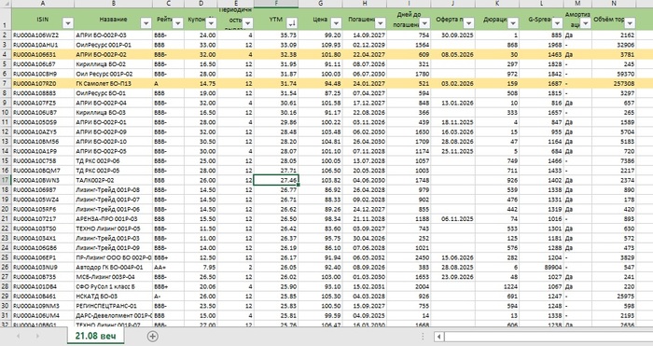This screenshot has height=346, width=653.
Task: Select days-to-maturity value 2450
Action: pos(409,257)
